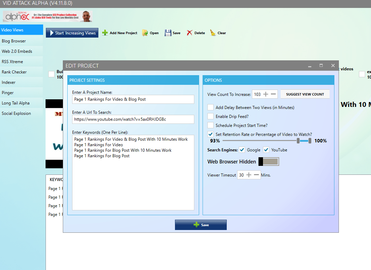This screenshot has width=371, height=270.
Task: Minimize the Edit Project dialog
Action: 310,66
